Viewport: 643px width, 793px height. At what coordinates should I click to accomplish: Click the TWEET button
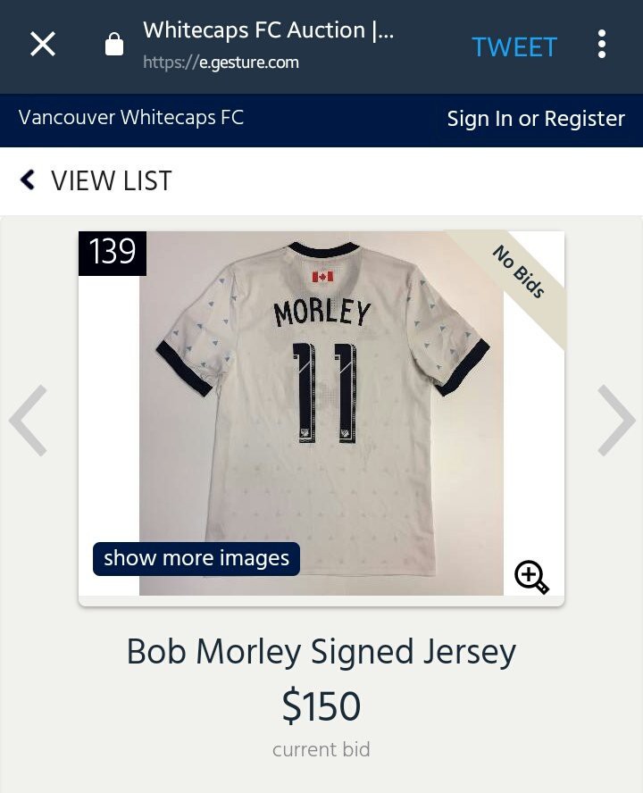click(514, 47)
